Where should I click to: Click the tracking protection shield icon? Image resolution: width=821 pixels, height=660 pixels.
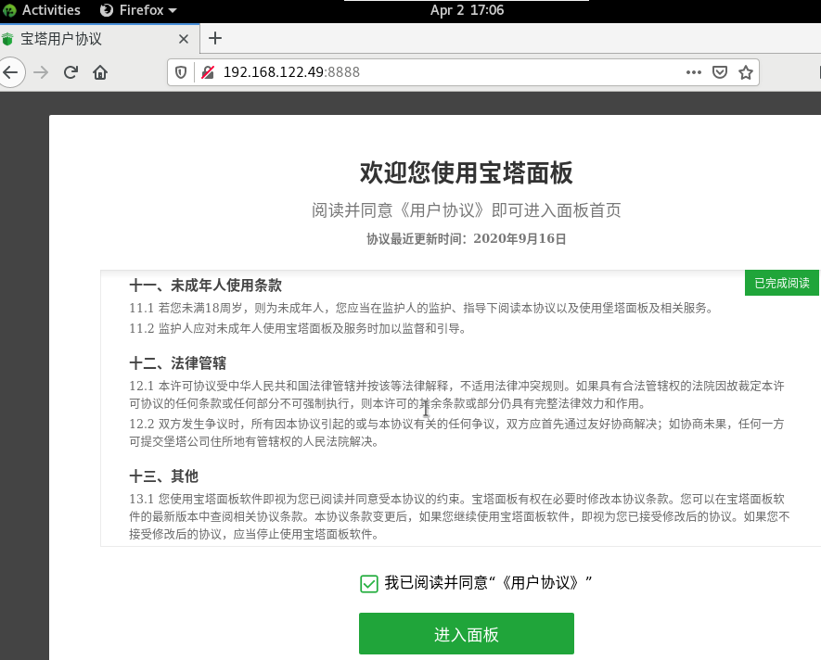point(179,71)
